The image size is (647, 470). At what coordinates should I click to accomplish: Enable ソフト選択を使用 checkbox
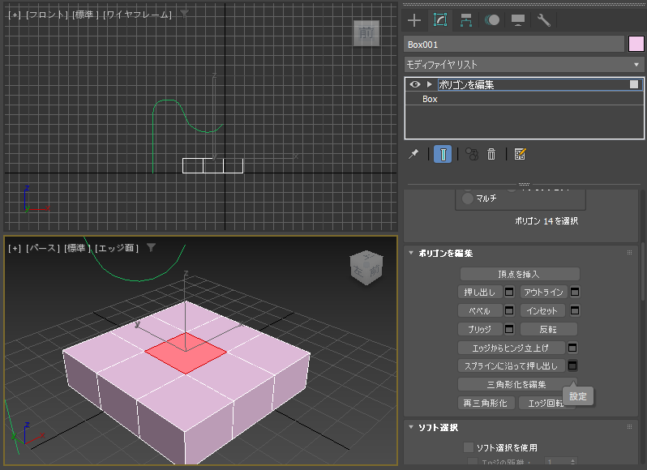pyautogui.click(x=469, y=447)
